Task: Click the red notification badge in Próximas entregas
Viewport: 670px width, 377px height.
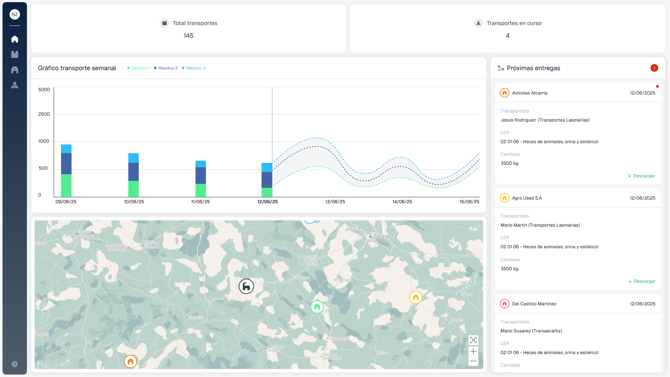Action: click(x=654, y=68)
